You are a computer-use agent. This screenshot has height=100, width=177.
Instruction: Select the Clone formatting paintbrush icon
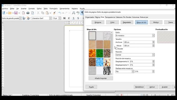pos(54,13)
